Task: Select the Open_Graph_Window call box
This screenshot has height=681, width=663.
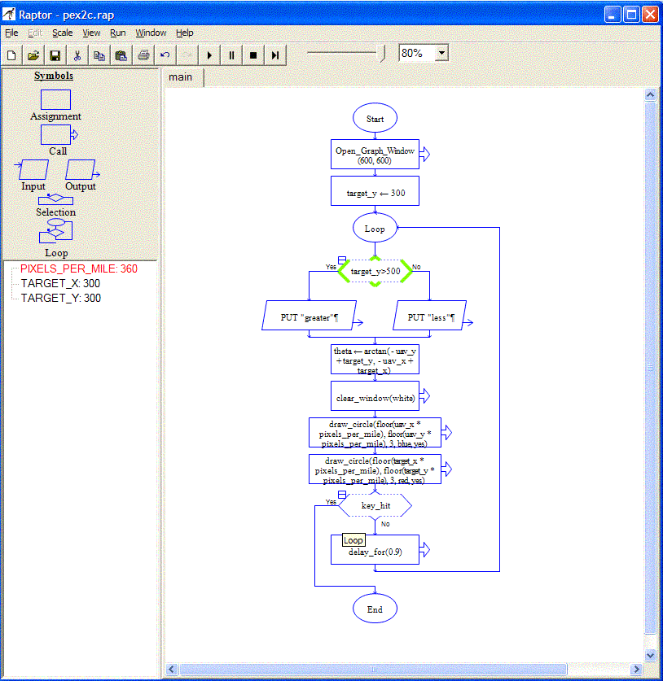Action: pyautogui.click(x=375, y=154)
